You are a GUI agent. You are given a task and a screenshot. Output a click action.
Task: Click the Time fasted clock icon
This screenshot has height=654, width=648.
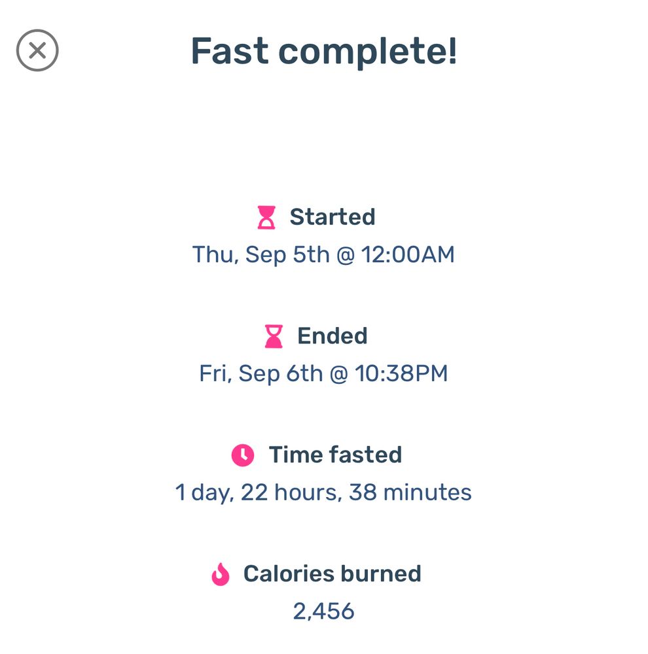tap(243, 455)
